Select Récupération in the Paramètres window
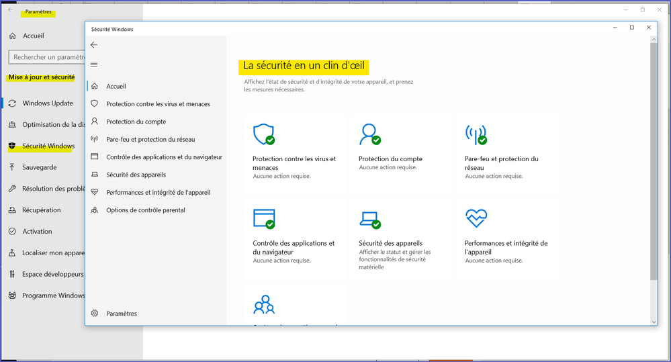 click(x=43, y=210)
